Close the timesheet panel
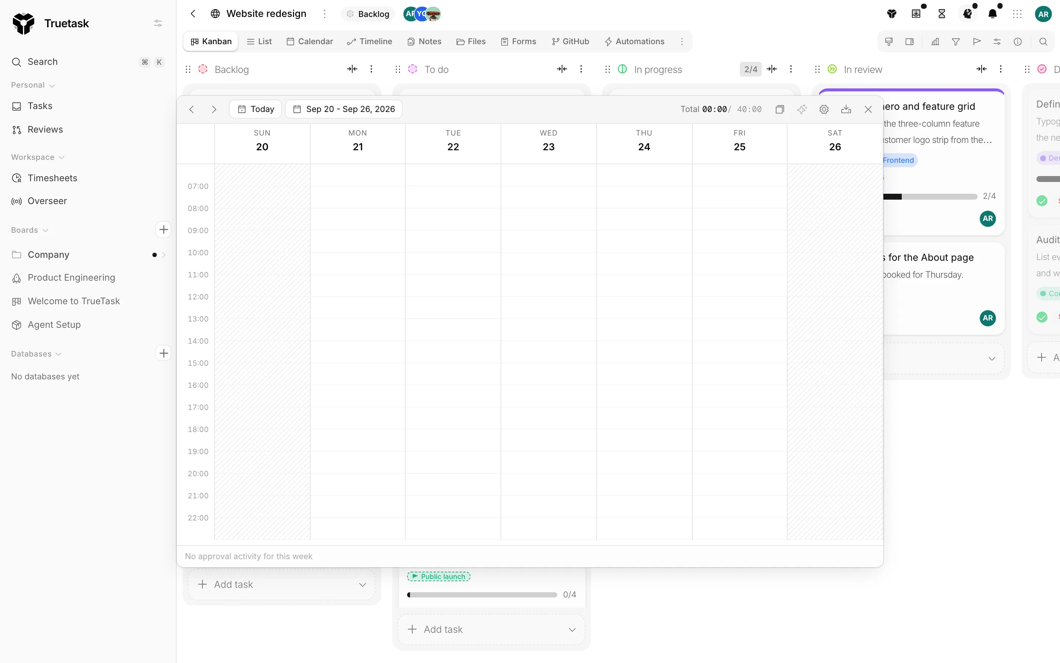 868,109
